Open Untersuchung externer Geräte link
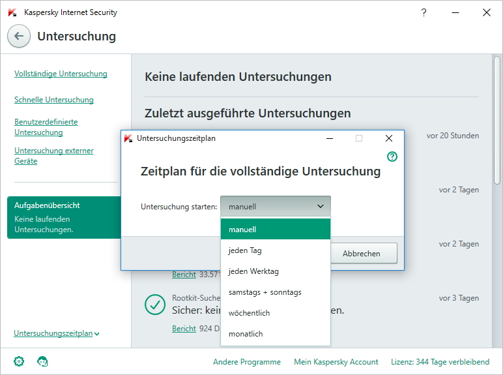This screenshot has width=503, height=375. pyautogui.click(x=54, y=156)
